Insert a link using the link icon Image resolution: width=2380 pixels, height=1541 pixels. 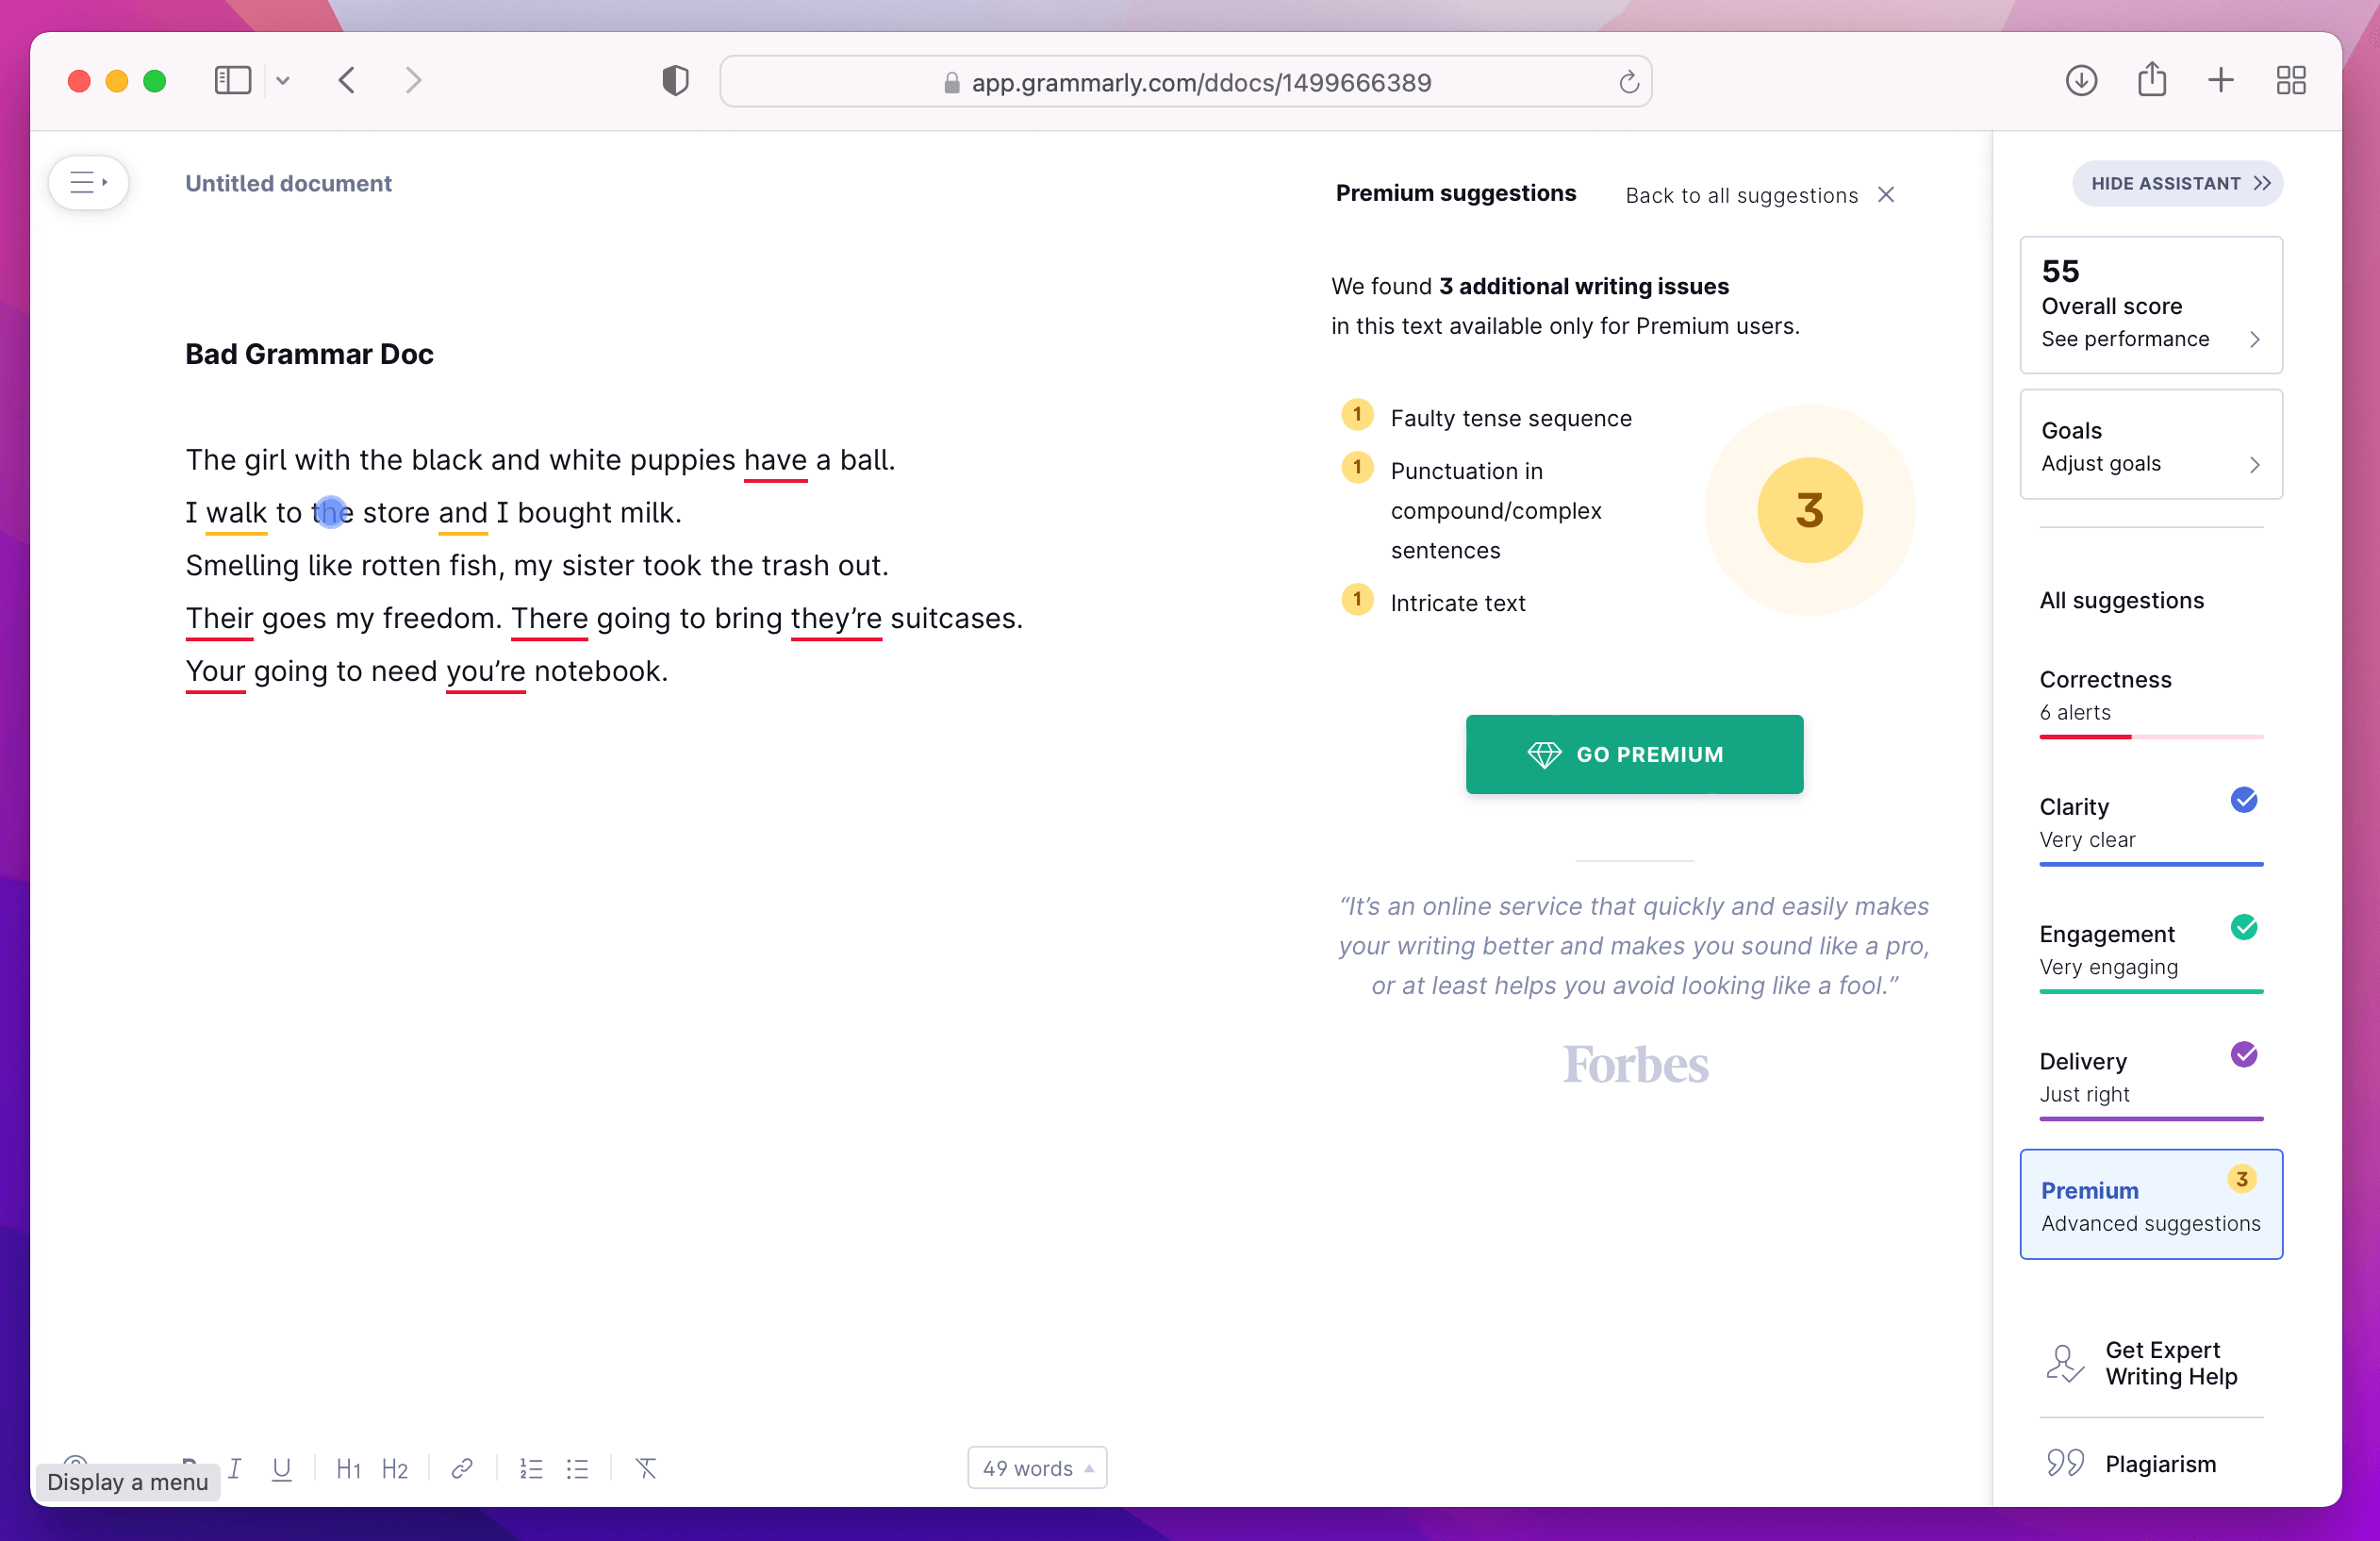pyautogui.click(x=461, y=1468)
